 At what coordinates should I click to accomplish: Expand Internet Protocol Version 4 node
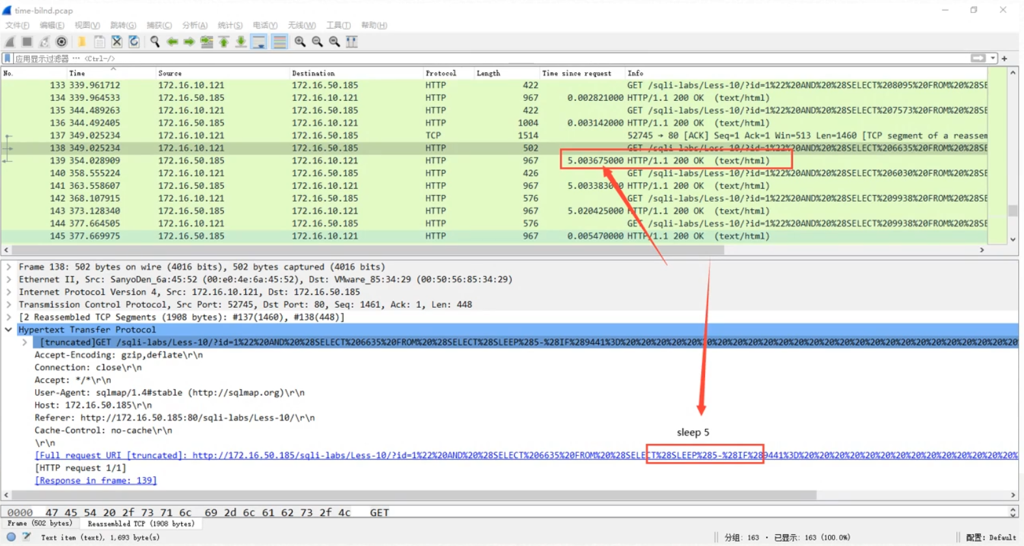pos(8,292)
